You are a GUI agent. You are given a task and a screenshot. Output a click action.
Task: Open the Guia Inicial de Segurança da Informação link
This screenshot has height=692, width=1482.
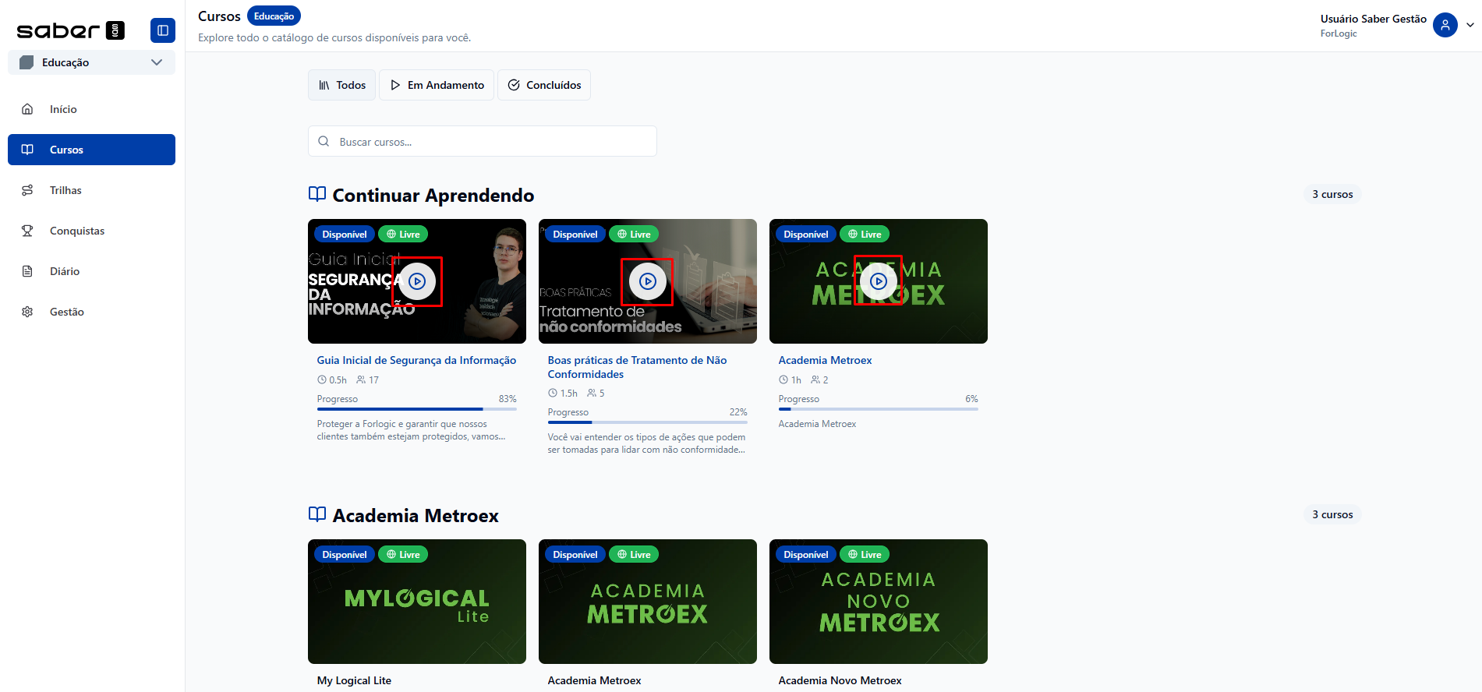click(416, 360)
